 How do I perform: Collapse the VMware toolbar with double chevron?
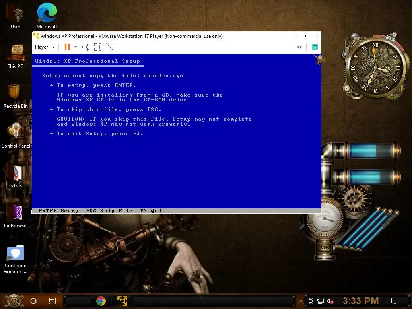pos(299,47)
